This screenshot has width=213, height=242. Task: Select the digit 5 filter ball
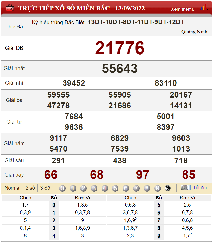[115, 188]
